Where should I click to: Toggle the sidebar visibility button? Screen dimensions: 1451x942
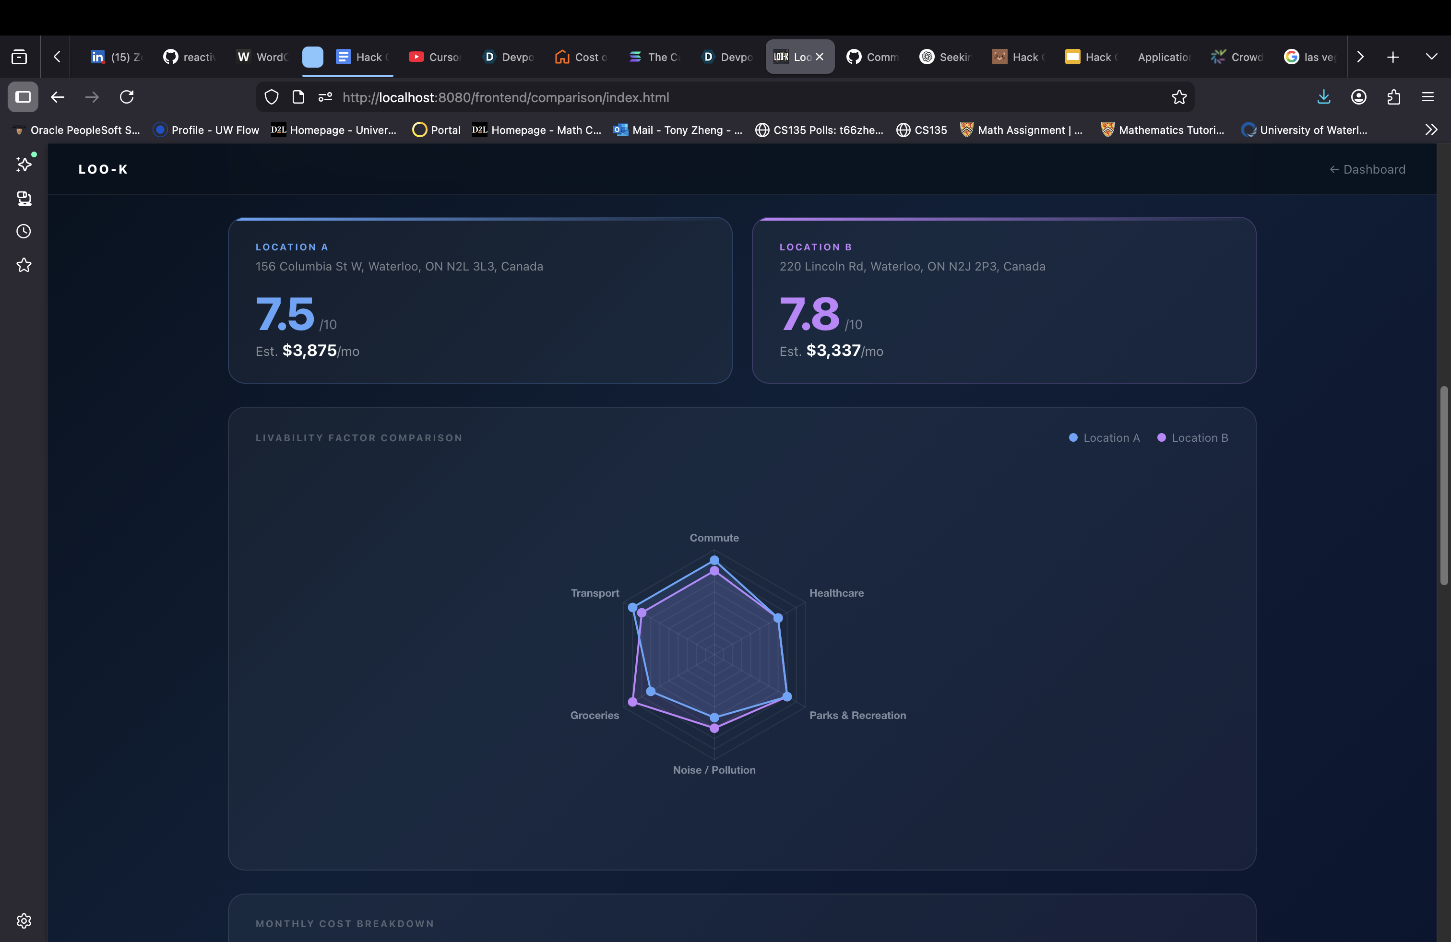[23, 97]
